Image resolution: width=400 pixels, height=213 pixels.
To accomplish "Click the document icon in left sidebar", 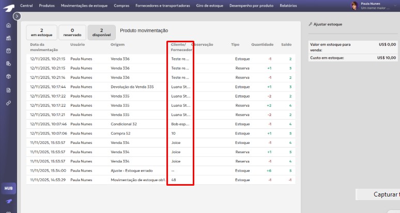I will coord(8,90).
